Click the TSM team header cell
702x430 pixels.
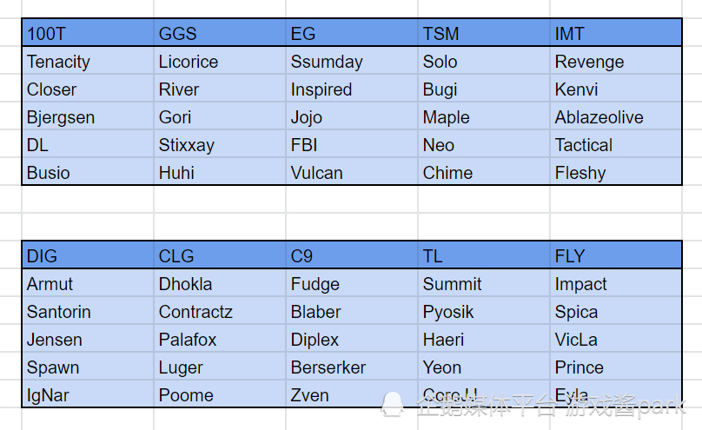483,34
